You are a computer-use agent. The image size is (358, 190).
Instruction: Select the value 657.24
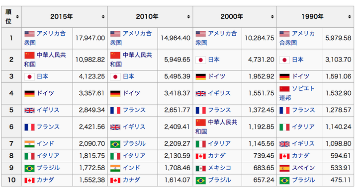[264, 180]
